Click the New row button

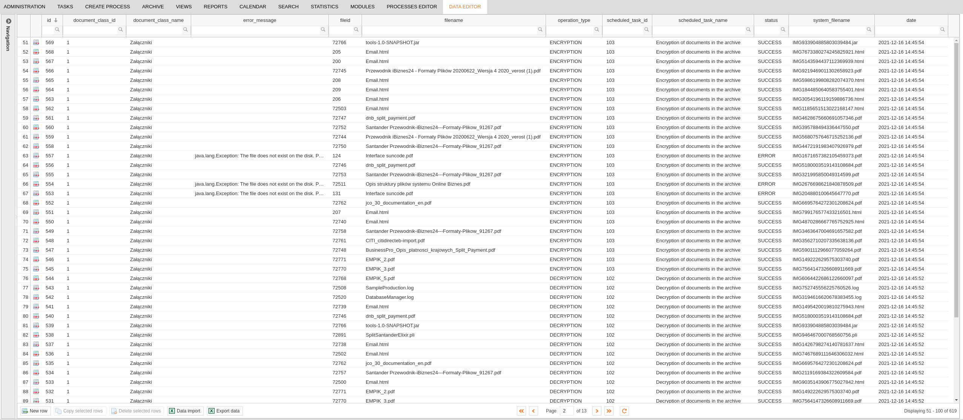tap(35, 411)
